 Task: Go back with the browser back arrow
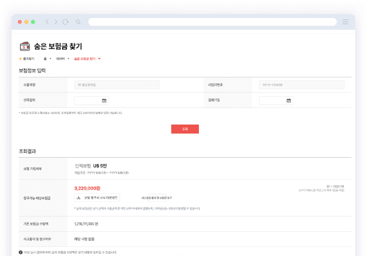(47, 21)
